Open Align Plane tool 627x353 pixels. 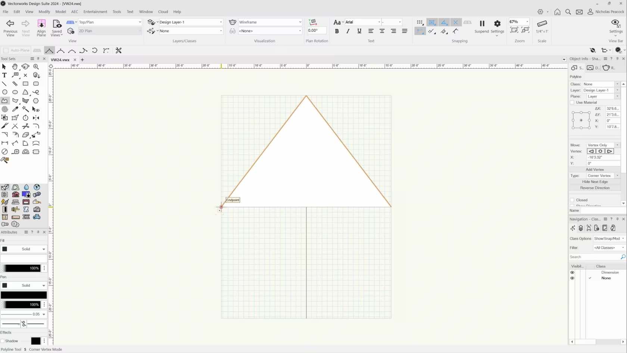click(x=41, y=28)
